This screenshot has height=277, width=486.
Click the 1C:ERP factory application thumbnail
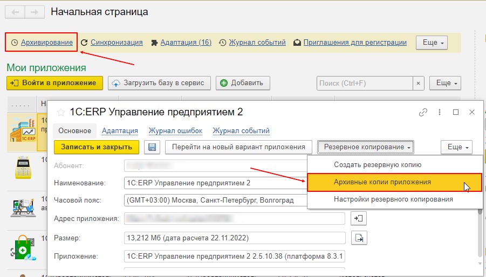point(23,130)
